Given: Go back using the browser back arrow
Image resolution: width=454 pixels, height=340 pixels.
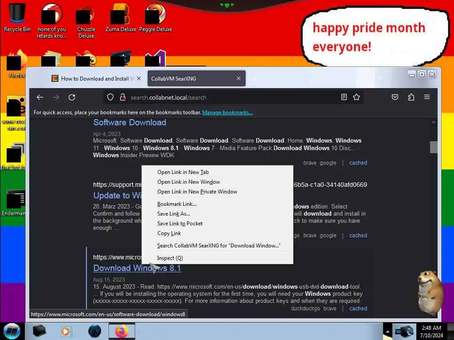Looking at the screenshot, I should tap(40, 97).
